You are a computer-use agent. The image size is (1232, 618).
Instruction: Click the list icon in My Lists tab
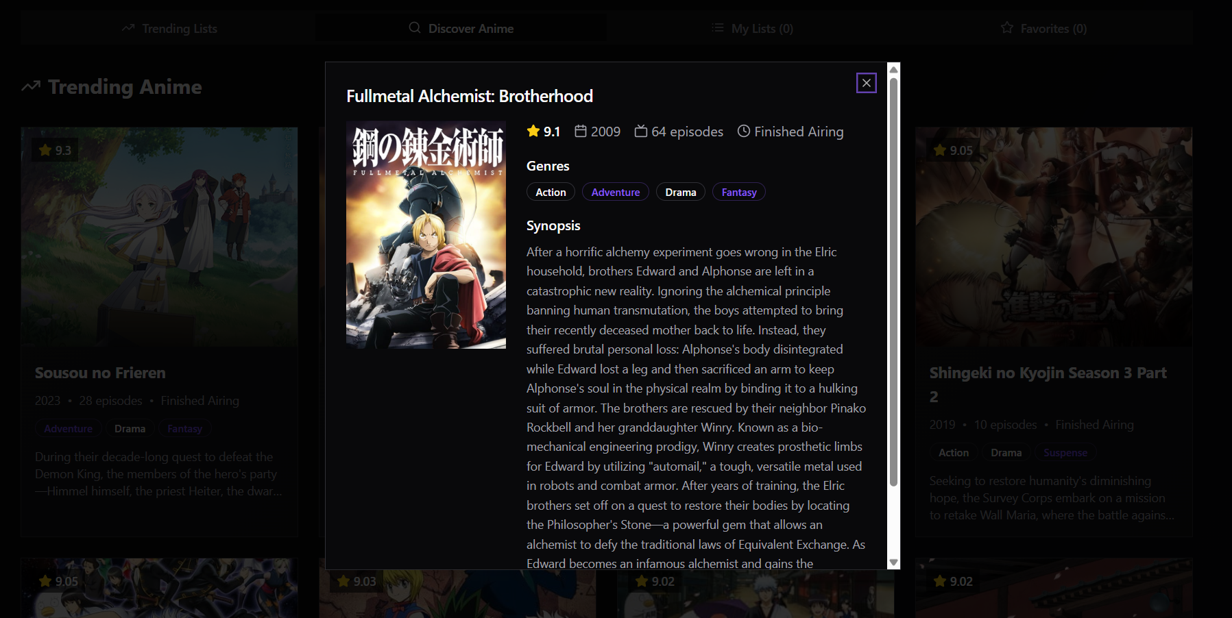(x=718, y=27)
